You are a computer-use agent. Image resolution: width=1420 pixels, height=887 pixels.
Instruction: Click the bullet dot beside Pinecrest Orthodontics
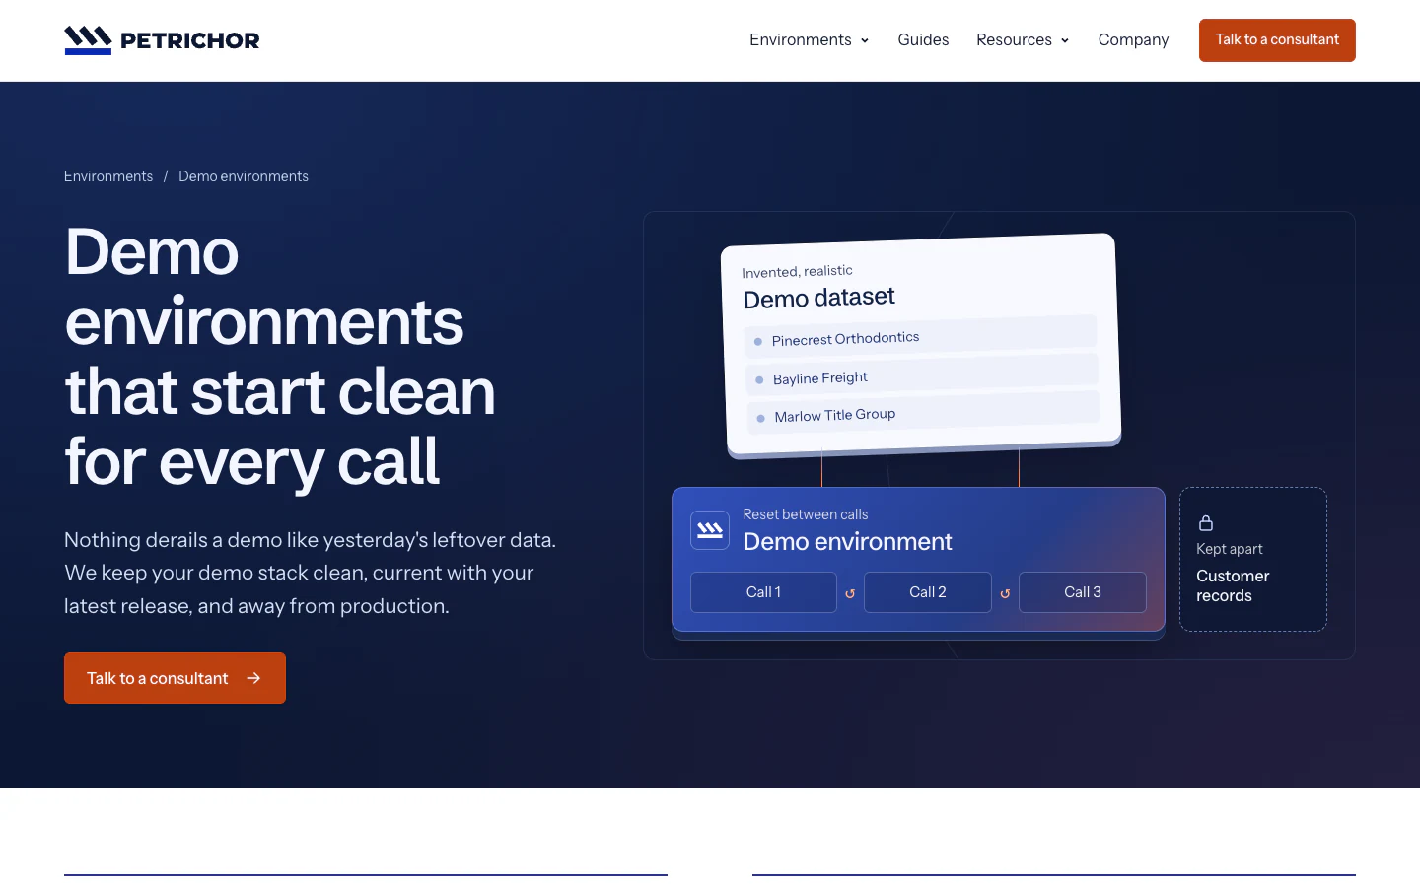758,342
